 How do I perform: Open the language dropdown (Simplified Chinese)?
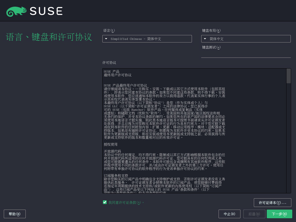(x=147, y=39)
